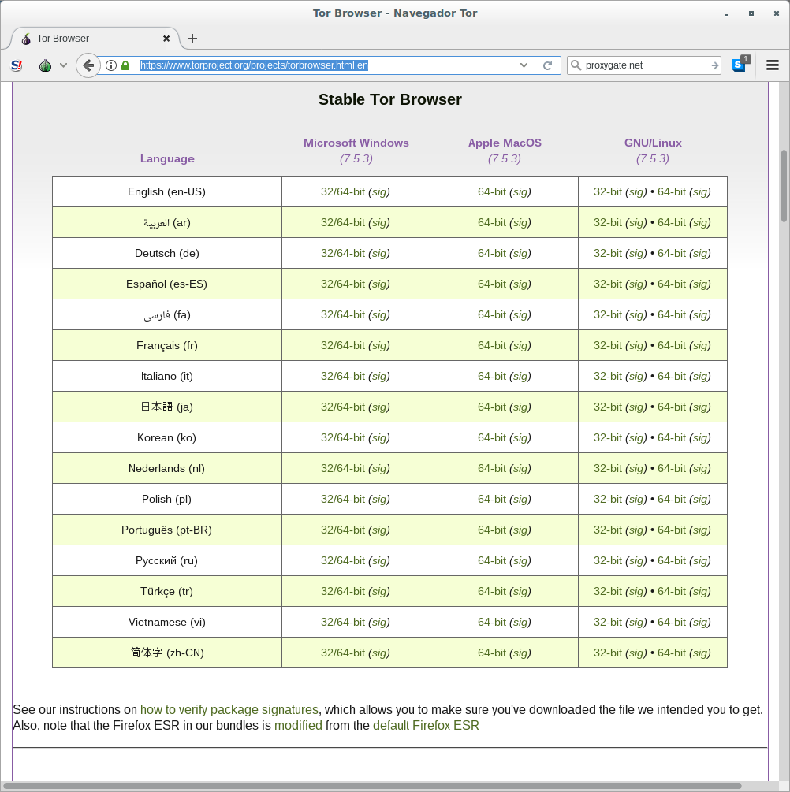The width and height of the screenshot is (790, 792).
Task: Download Vietnamese Linux 64-bit build
Action: 672,623
